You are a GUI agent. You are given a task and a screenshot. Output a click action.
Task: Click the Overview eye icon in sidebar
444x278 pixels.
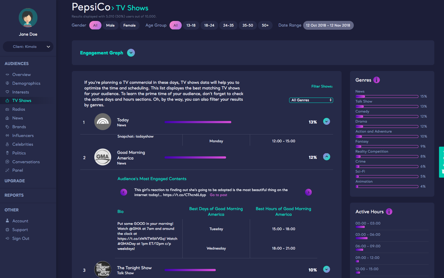tap(7, 74)
